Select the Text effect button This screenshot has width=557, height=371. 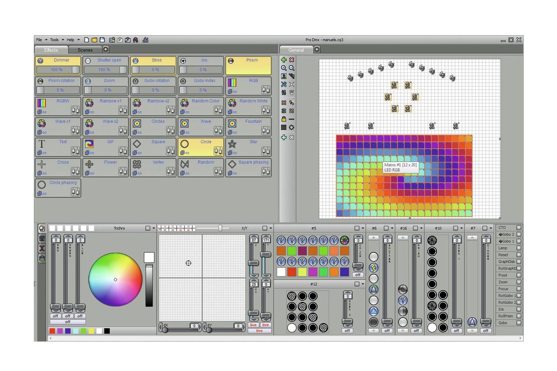coord(58,146)
